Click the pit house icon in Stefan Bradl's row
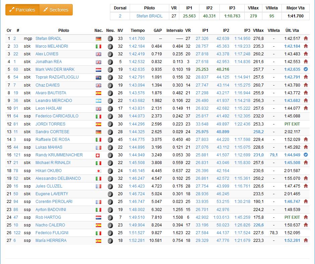The width and height of the screenshot is (315, 264). (x=306, y=39)
